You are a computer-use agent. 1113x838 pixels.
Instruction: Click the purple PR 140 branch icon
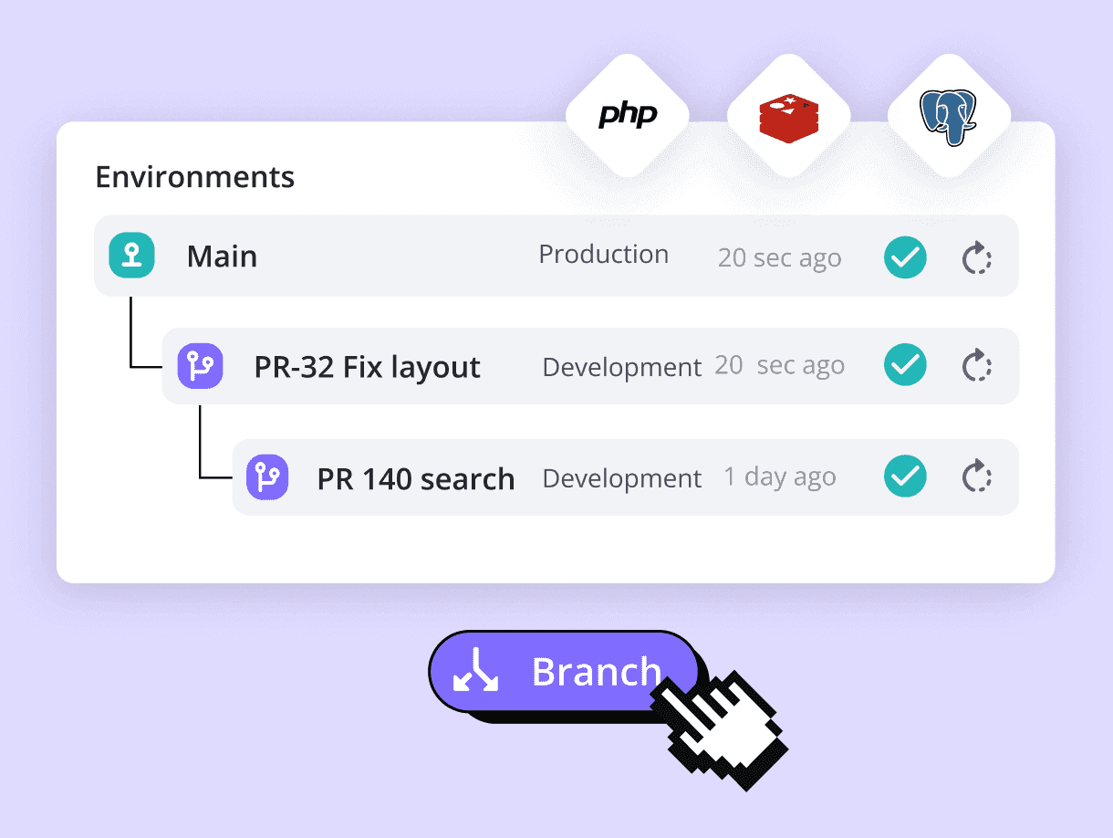point(267,477)
